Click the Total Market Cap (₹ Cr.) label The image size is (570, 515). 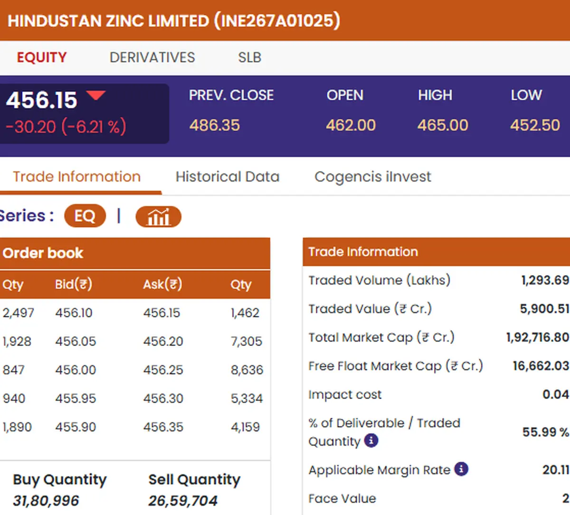pos(381,337)
